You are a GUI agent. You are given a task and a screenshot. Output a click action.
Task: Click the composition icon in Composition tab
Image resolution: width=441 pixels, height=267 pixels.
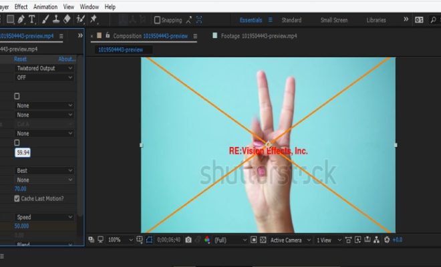(100, 35)
